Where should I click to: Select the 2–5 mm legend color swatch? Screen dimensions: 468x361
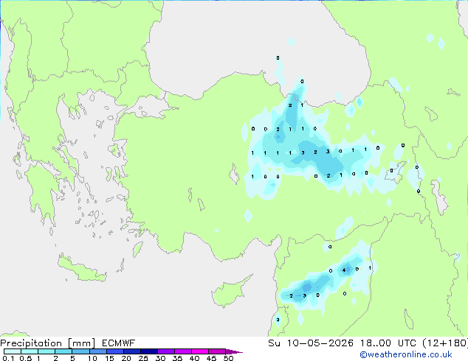click(x=63, y=351)
